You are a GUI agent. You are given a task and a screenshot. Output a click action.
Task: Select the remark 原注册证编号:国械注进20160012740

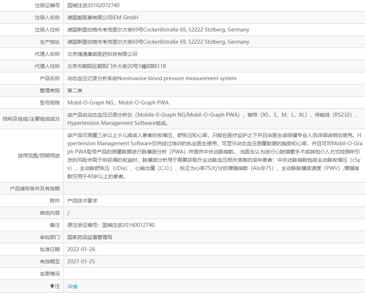pyautogui.click(x=111, y=225)
